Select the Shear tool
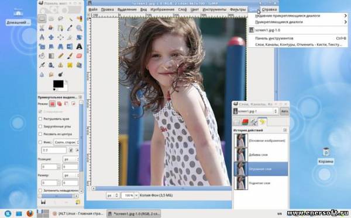The image size is (351, 218). point(51,47)
